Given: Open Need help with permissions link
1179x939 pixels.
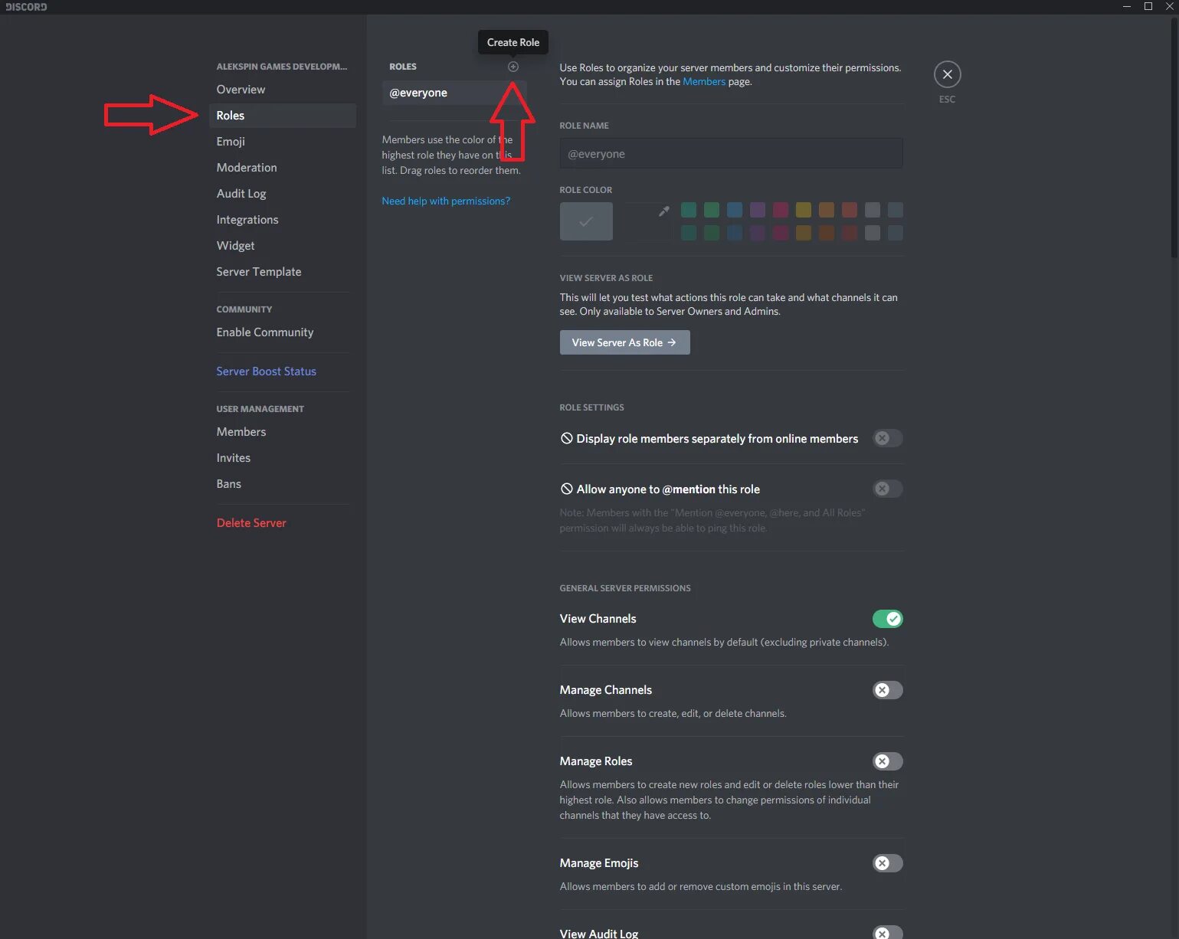Looking at the screenshot, I should tap(446, 201).
